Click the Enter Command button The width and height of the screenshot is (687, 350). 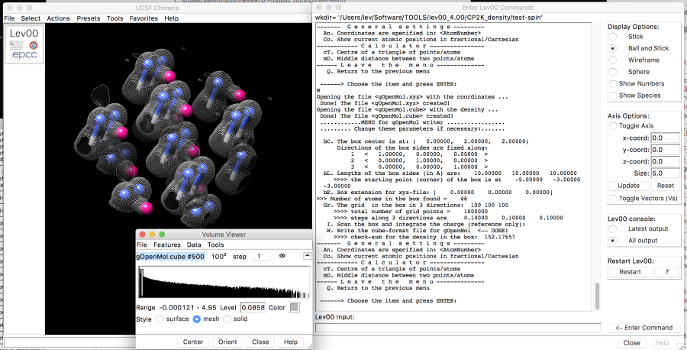coord(644,328)
